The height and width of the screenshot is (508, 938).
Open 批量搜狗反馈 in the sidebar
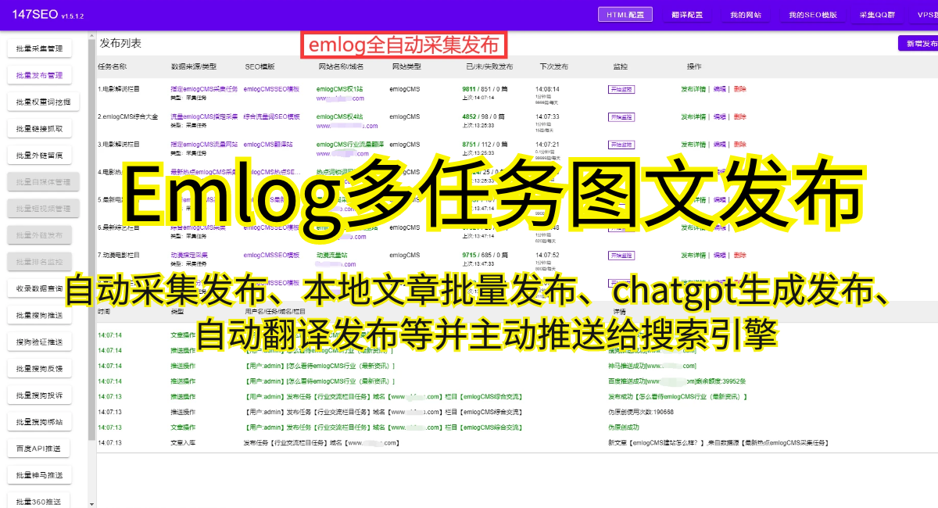click(39, 368)
